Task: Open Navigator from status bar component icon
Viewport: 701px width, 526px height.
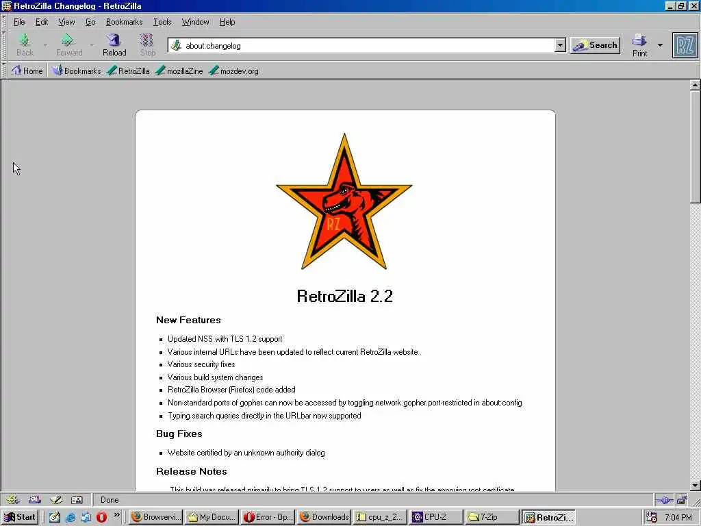Action: 12,499
